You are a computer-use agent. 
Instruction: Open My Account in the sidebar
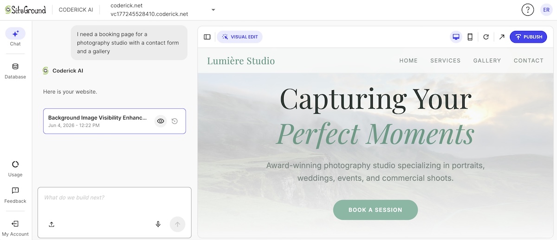[15, 228]
